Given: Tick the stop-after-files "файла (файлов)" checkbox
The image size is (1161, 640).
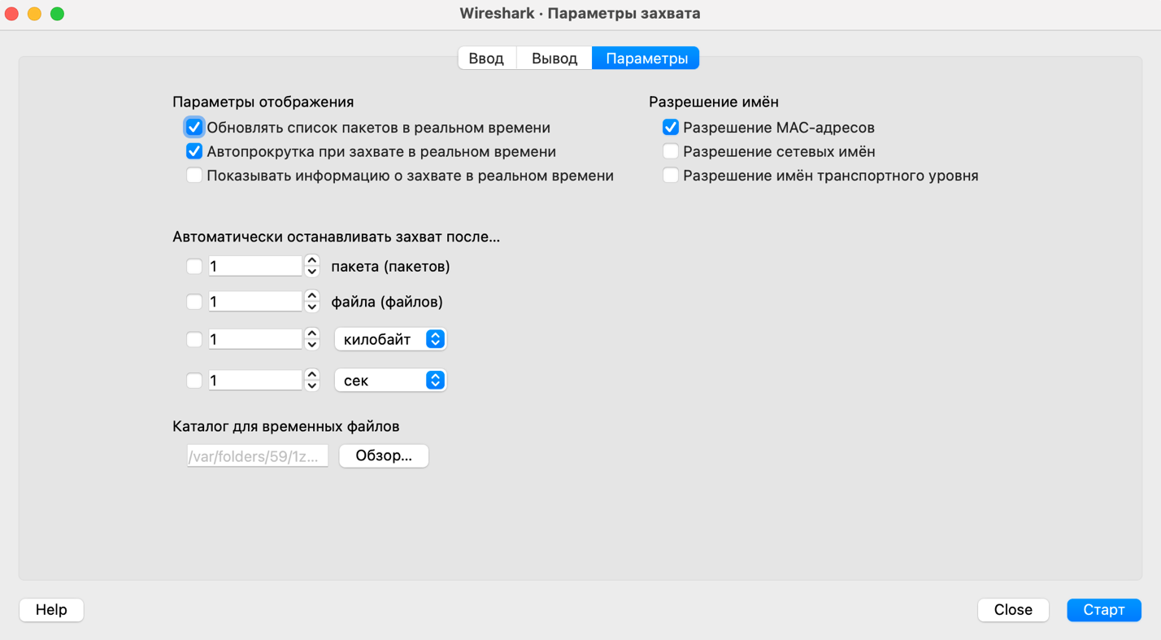Looking at the screenshot, I should point(194,303).
